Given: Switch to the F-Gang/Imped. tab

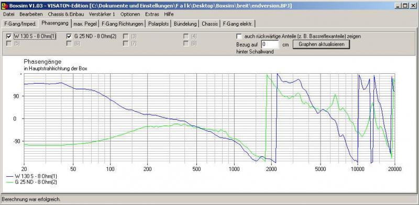Looking at the screenshot, I should click(20, 24).
